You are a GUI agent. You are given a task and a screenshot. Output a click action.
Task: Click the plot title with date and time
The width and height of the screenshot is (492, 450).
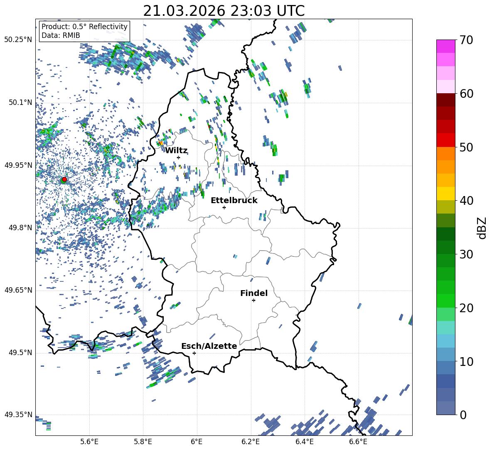[x=224, y=11]
